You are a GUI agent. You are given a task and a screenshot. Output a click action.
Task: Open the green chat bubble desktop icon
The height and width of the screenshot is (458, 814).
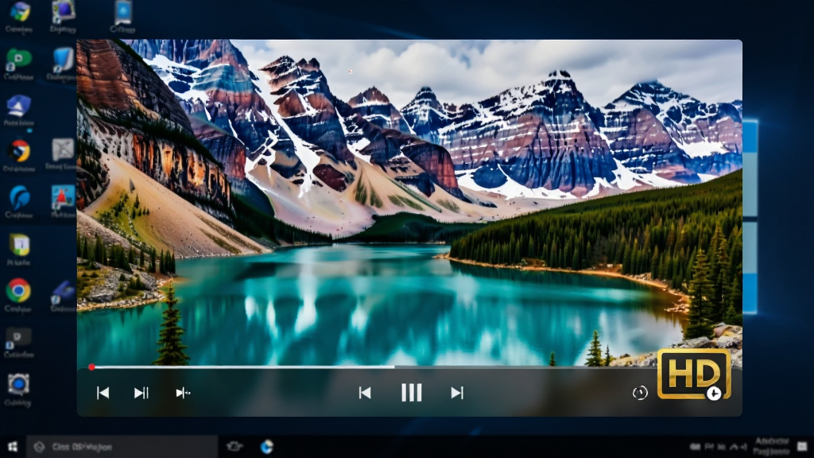pos(19,60)
